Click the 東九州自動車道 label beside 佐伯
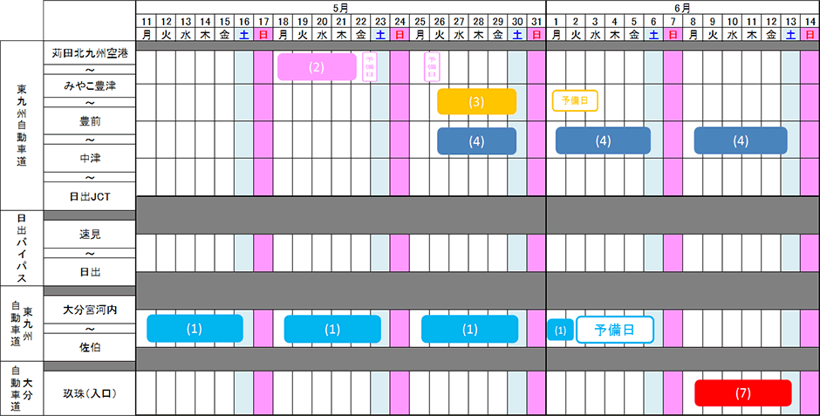 point(22,324)
